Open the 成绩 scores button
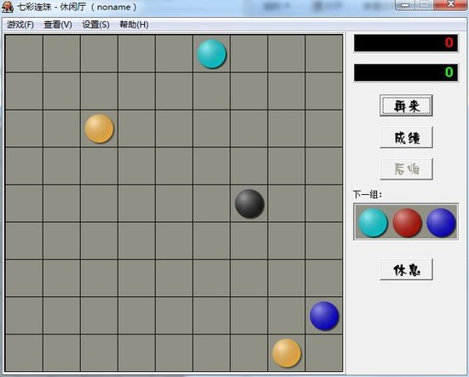Viewport: 469px width, 377px height. [406, 137]
